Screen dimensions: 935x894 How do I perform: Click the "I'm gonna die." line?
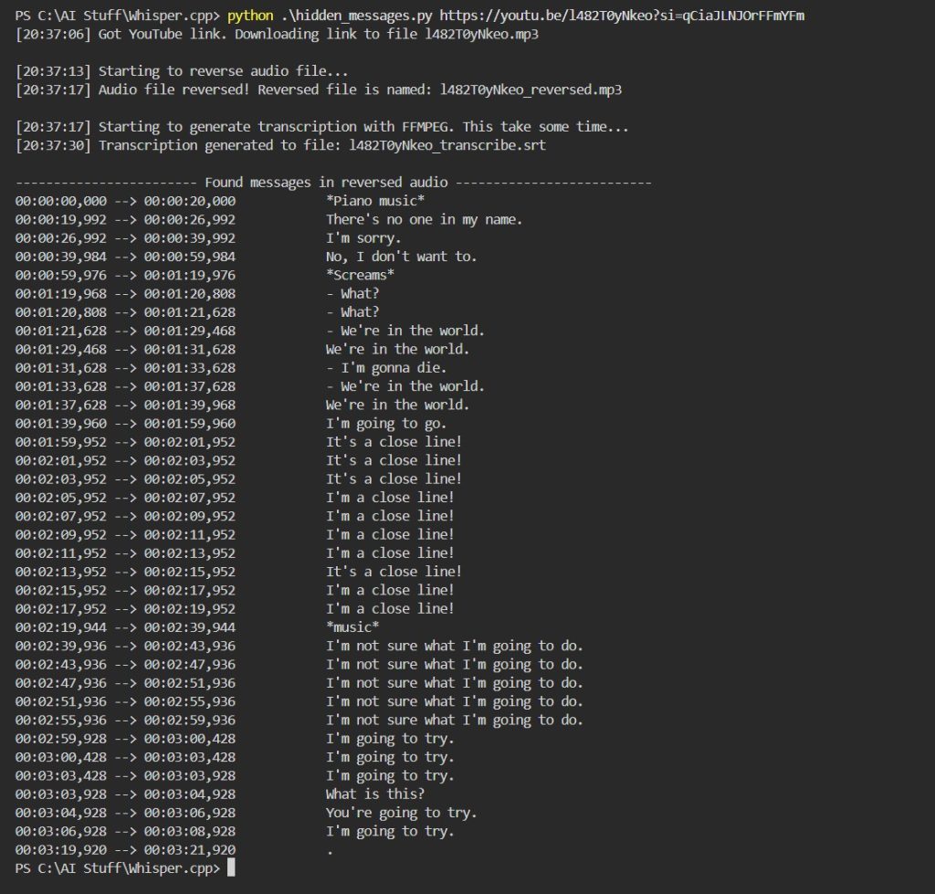394,368
